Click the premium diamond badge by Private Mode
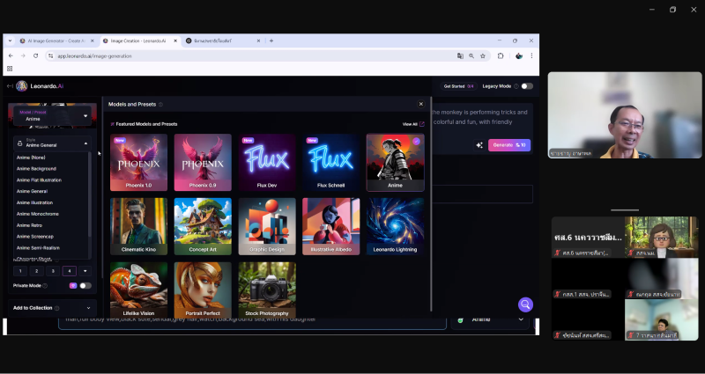This screenshot has width=705, height=374. (73, 285)
